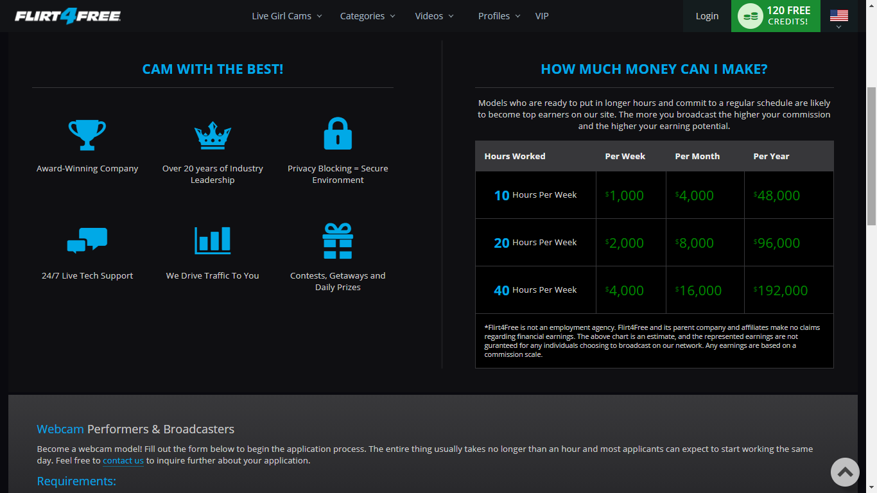
Task: Click the Flirt4Free earnings disclaimer text
Action: (652, 341)
